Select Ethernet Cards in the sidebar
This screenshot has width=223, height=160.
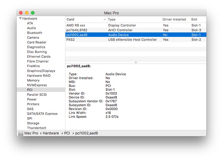pos(39,57)
